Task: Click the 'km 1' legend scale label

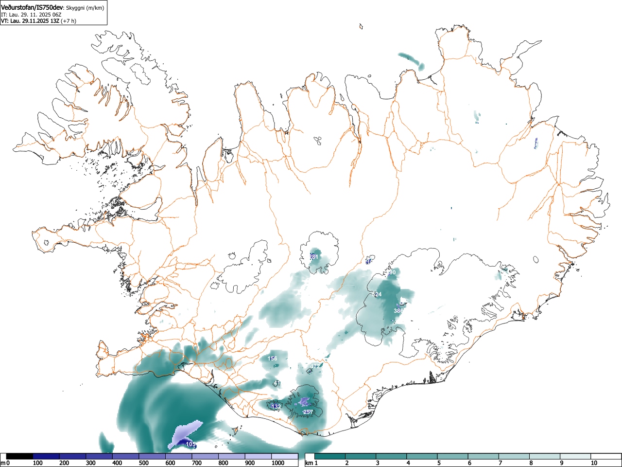Action: click(311, 463)
